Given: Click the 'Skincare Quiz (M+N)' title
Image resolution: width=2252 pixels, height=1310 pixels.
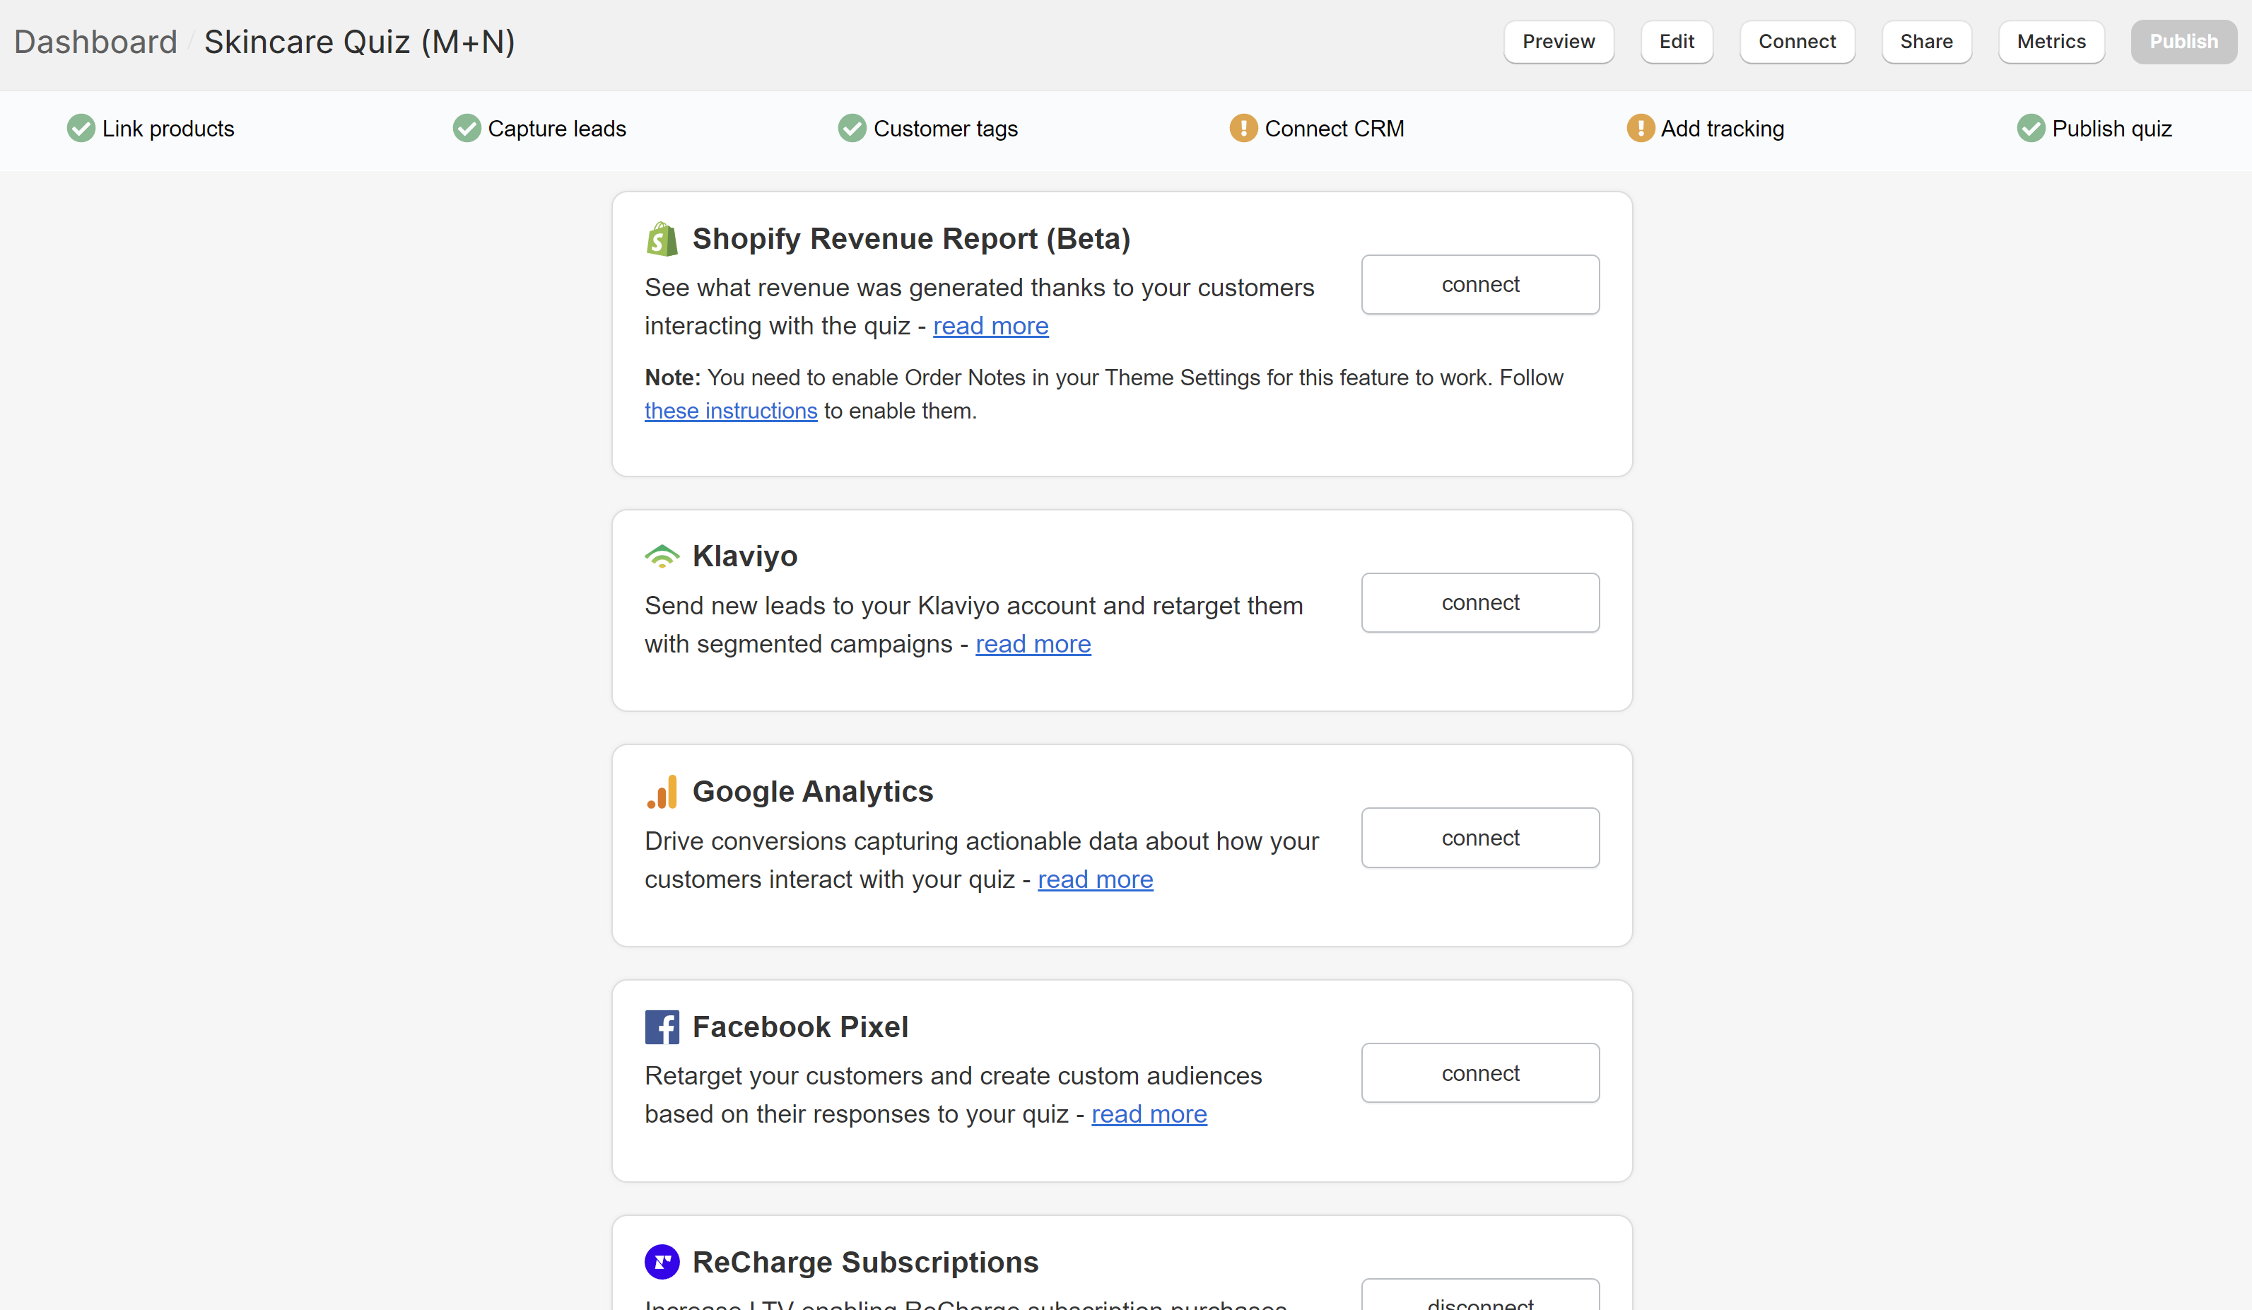Looking at the screenshot, I should 359,42.
